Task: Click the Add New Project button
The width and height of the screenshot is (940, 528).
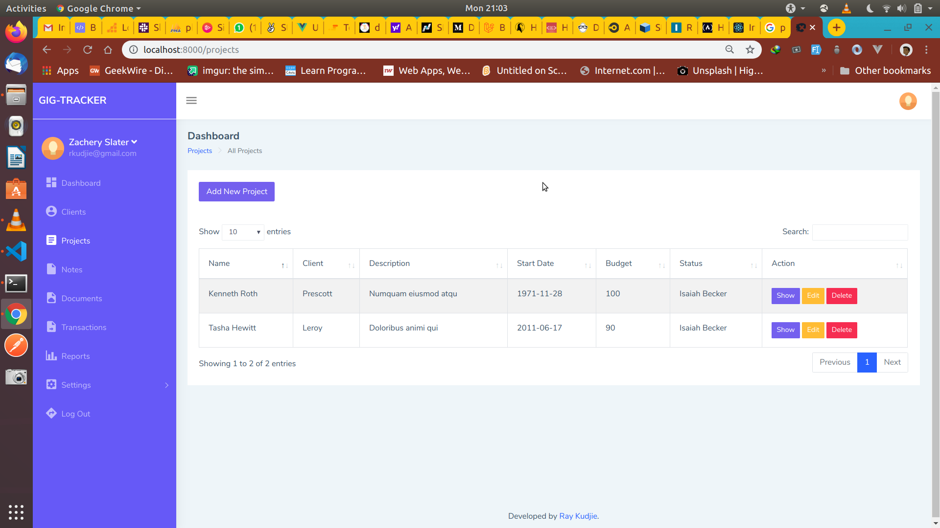Action: (236, 192)
